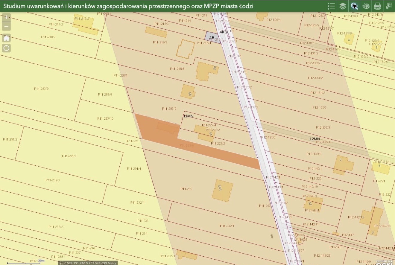This screenshot has height=265, width=395.
Task: Click parcel label P12-135/3
Action: tap(320, 107)
